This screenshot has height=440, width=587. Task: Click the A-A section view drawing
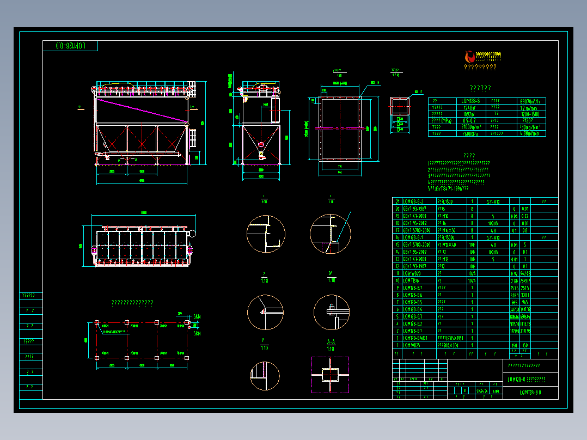[x=330, y=375]
